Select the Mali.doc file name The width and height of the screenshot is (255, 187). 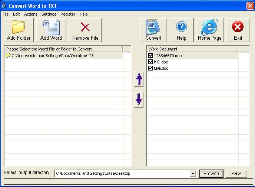pyautogui.click(x=161, y=68)
